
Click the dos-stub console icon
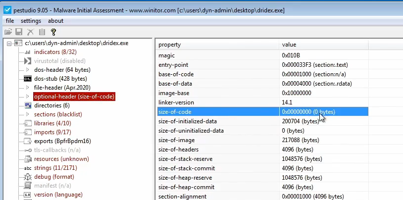click(28, 79)
